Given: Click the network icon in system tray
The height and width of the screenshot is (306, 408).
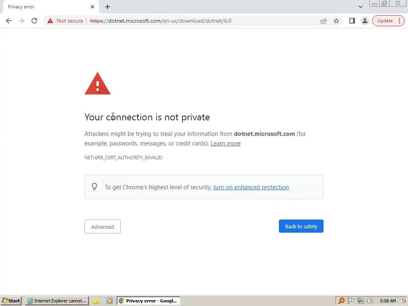Looking at the screenshot, I should (360, 301).
